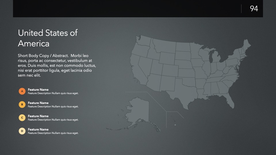Select Feature Name heading beside badge A
Image resolution: width=276 pixels, height=155 pixels.
tap(38, 90)
